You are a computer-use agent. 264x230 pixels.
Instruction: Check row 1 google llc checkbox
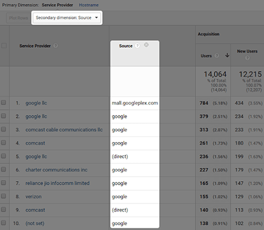pyautogui.click(x=3, y=102)
